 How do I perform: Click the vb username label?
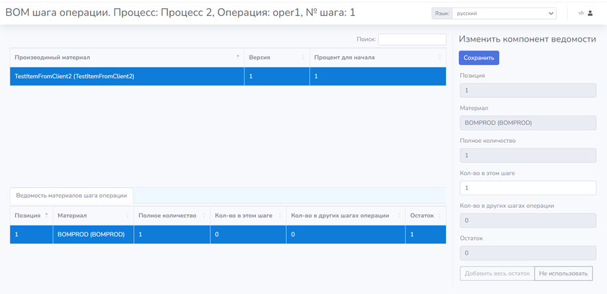[580, 13]
